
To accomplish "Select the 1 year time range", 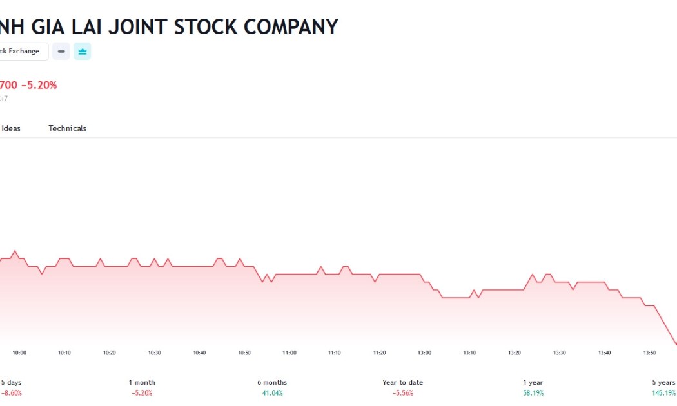I will 533,387.
